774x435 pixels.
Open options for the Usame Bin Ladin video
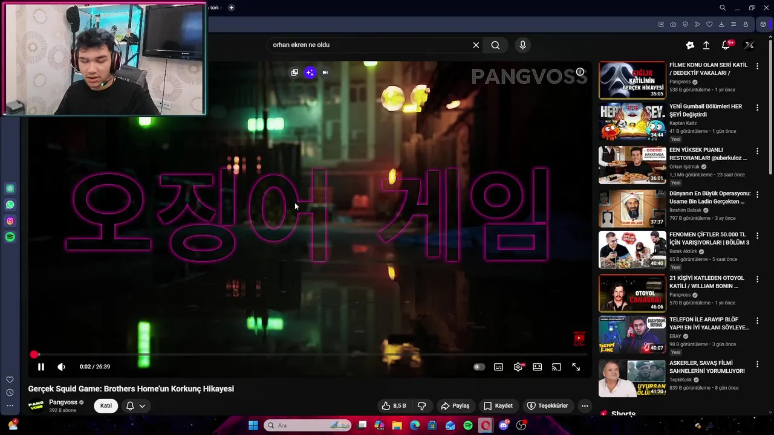(x=757, y=195)
